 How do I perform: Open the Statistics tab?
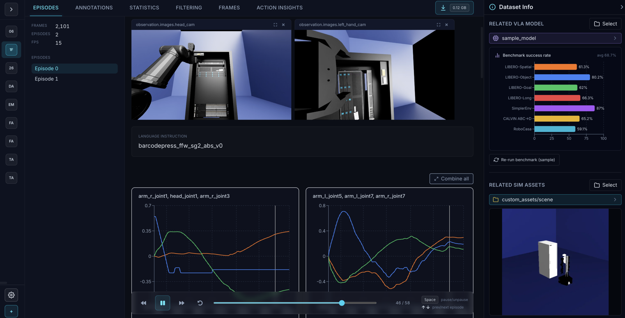(144, 8)
